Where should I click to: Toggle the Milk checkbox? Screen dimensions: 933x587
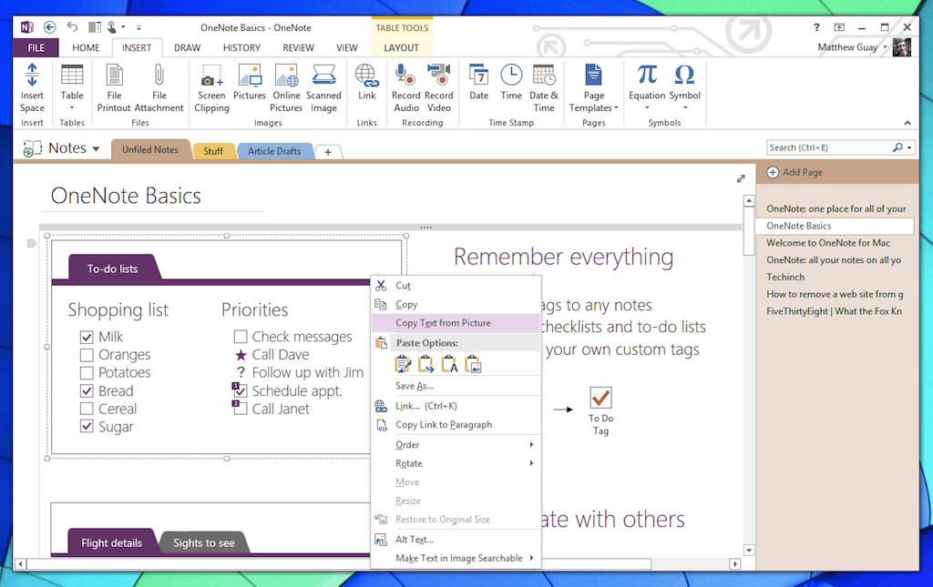pos(87,337)
